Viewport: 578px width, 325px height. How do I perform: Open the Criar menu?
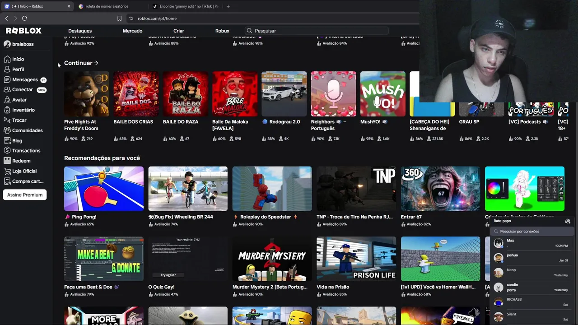(179, 31)
